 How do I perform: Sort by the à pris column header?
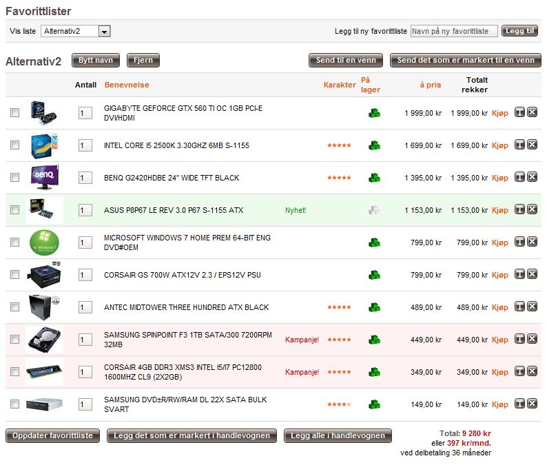pyautogui.click(x=431, y=85)
